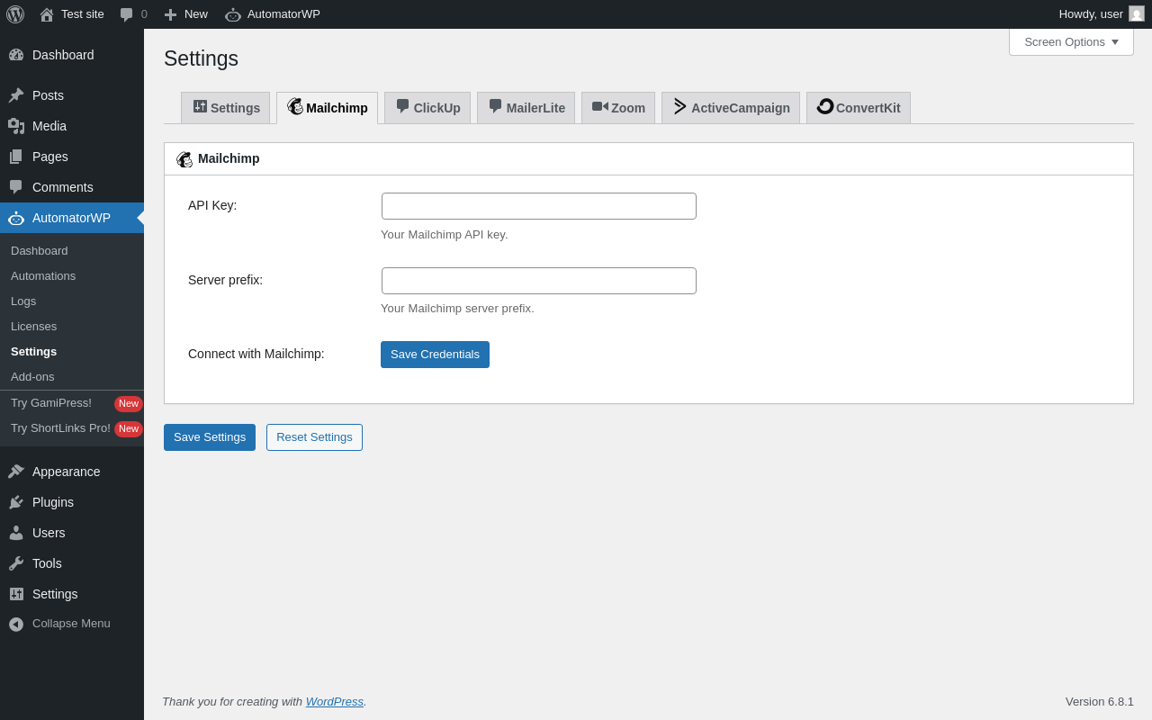
Task: Click the Users icon in sidebar
Action: [x=16, y=533]
